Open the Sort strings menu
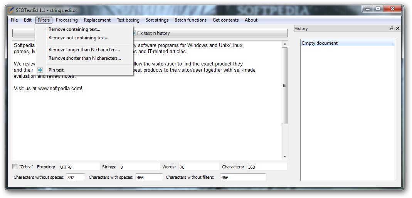 click(x=157, y=20)
